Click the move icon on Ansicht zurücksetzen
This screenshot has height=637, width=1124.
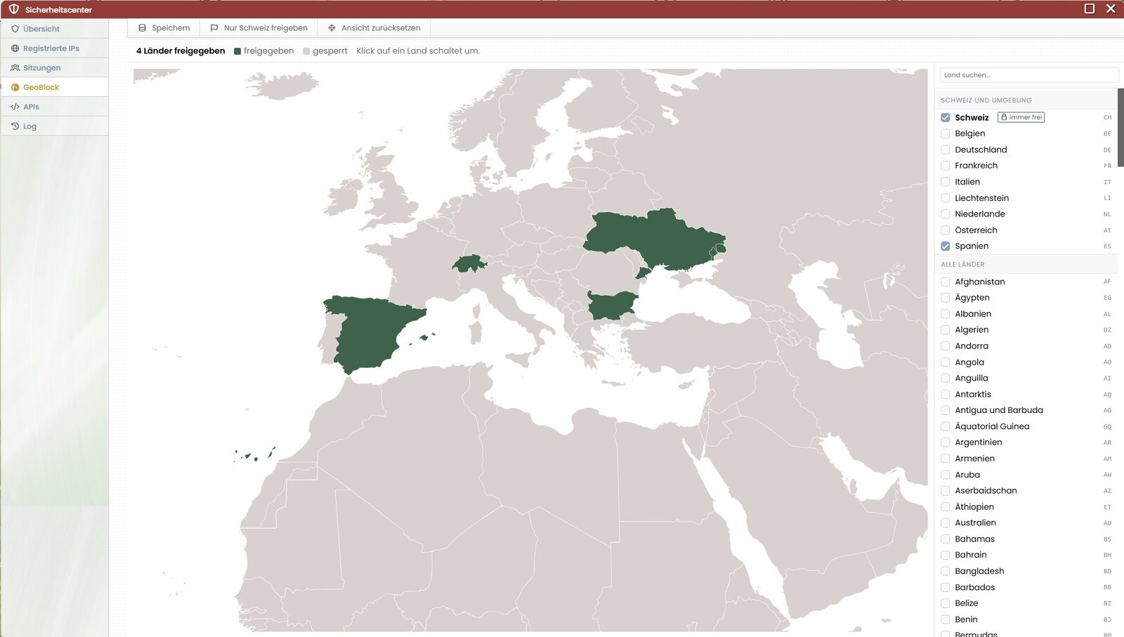coord(332,28)
